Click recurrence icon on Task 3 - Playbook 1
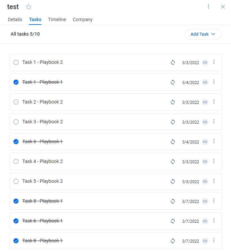 pyautogui.click(x=173, y=142)
